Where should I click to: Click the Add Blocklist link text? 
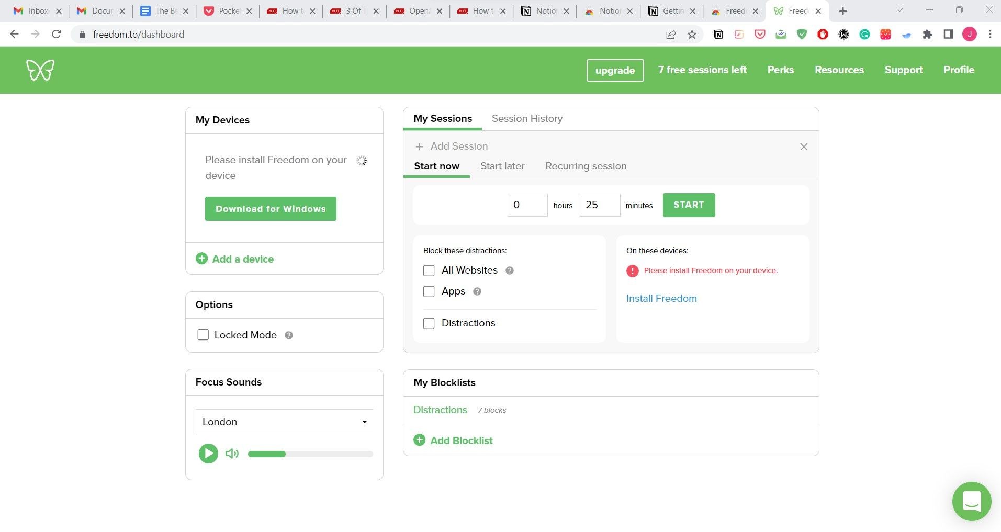[x=461, y=440]
